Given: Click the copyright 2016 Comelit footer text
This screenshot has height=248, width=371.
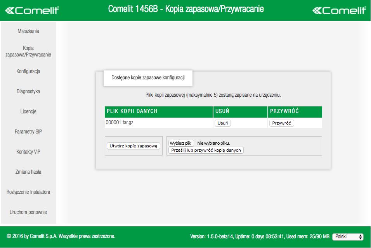Looking at the screenshot, I should point(61,236).
